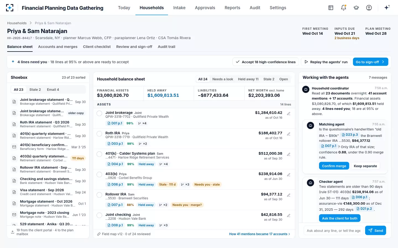The height and width of the screenshot is (248, 398).
Task: Open D21 p.2 citation in Checker agent message
Action: click(x=364, y=209)
